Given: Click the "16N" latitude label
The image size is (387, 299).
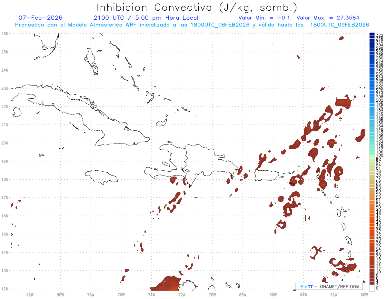Looking at the screenshot, I should (5, 216).
